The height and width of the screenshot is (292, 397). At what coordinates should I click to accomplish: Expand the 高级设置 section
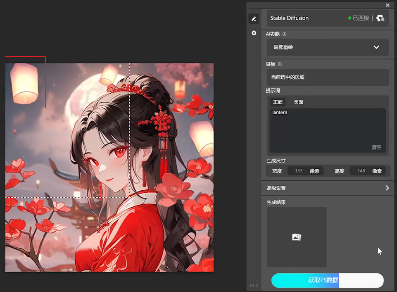point(327,188)
